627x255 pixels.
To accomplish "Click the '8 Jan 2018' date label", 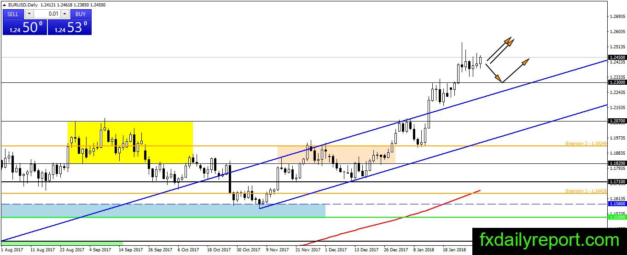I will pyautogui.click(x=424, y=249).
